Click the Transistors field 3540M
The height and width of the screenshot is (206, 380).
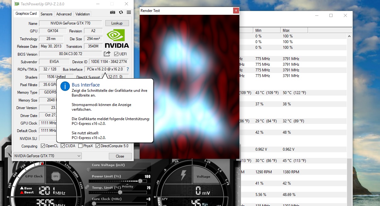pyautogui.click(x=93, y=46)
